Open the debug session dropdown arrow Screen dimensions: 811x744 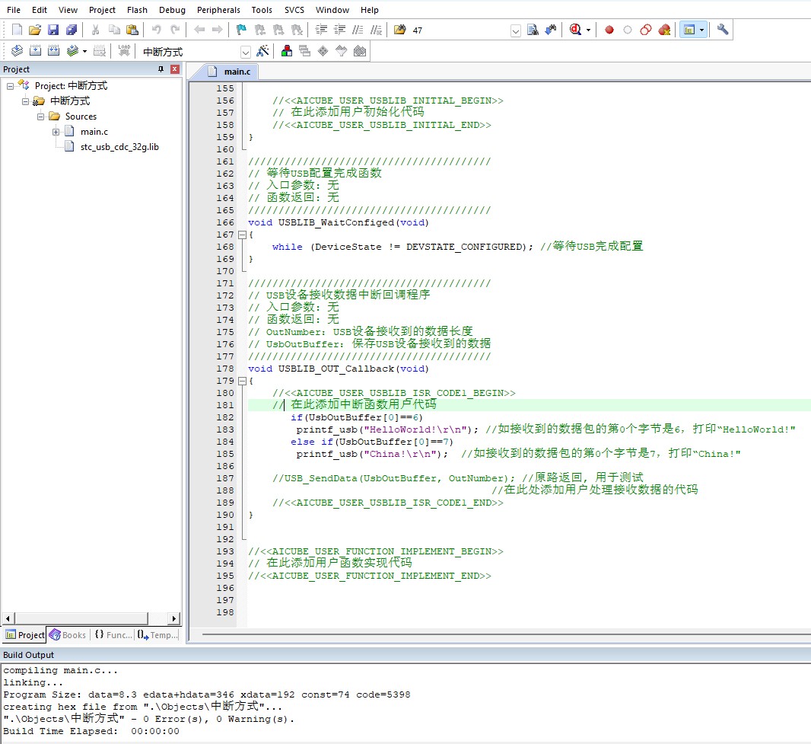[x=588, y=30]
